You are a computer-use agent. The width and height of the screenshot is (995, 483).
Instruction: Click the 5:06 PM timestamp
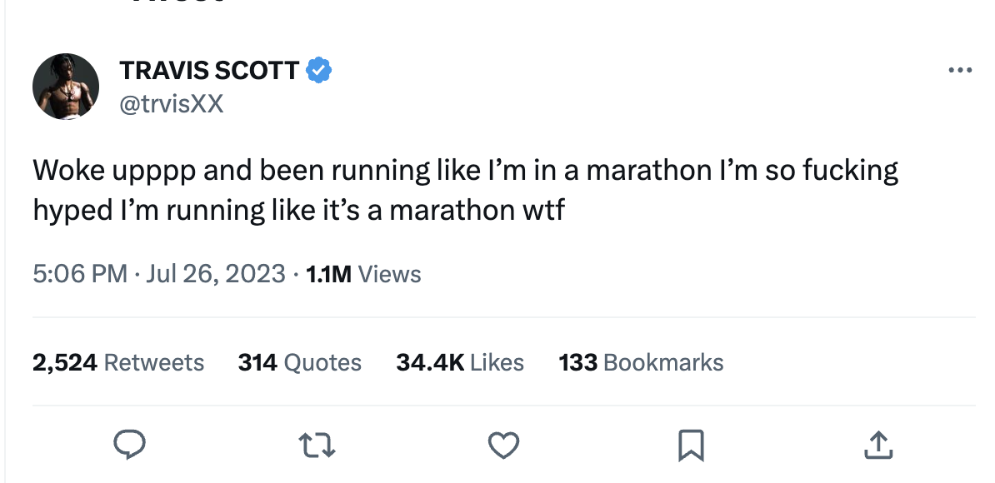[80, 274]
